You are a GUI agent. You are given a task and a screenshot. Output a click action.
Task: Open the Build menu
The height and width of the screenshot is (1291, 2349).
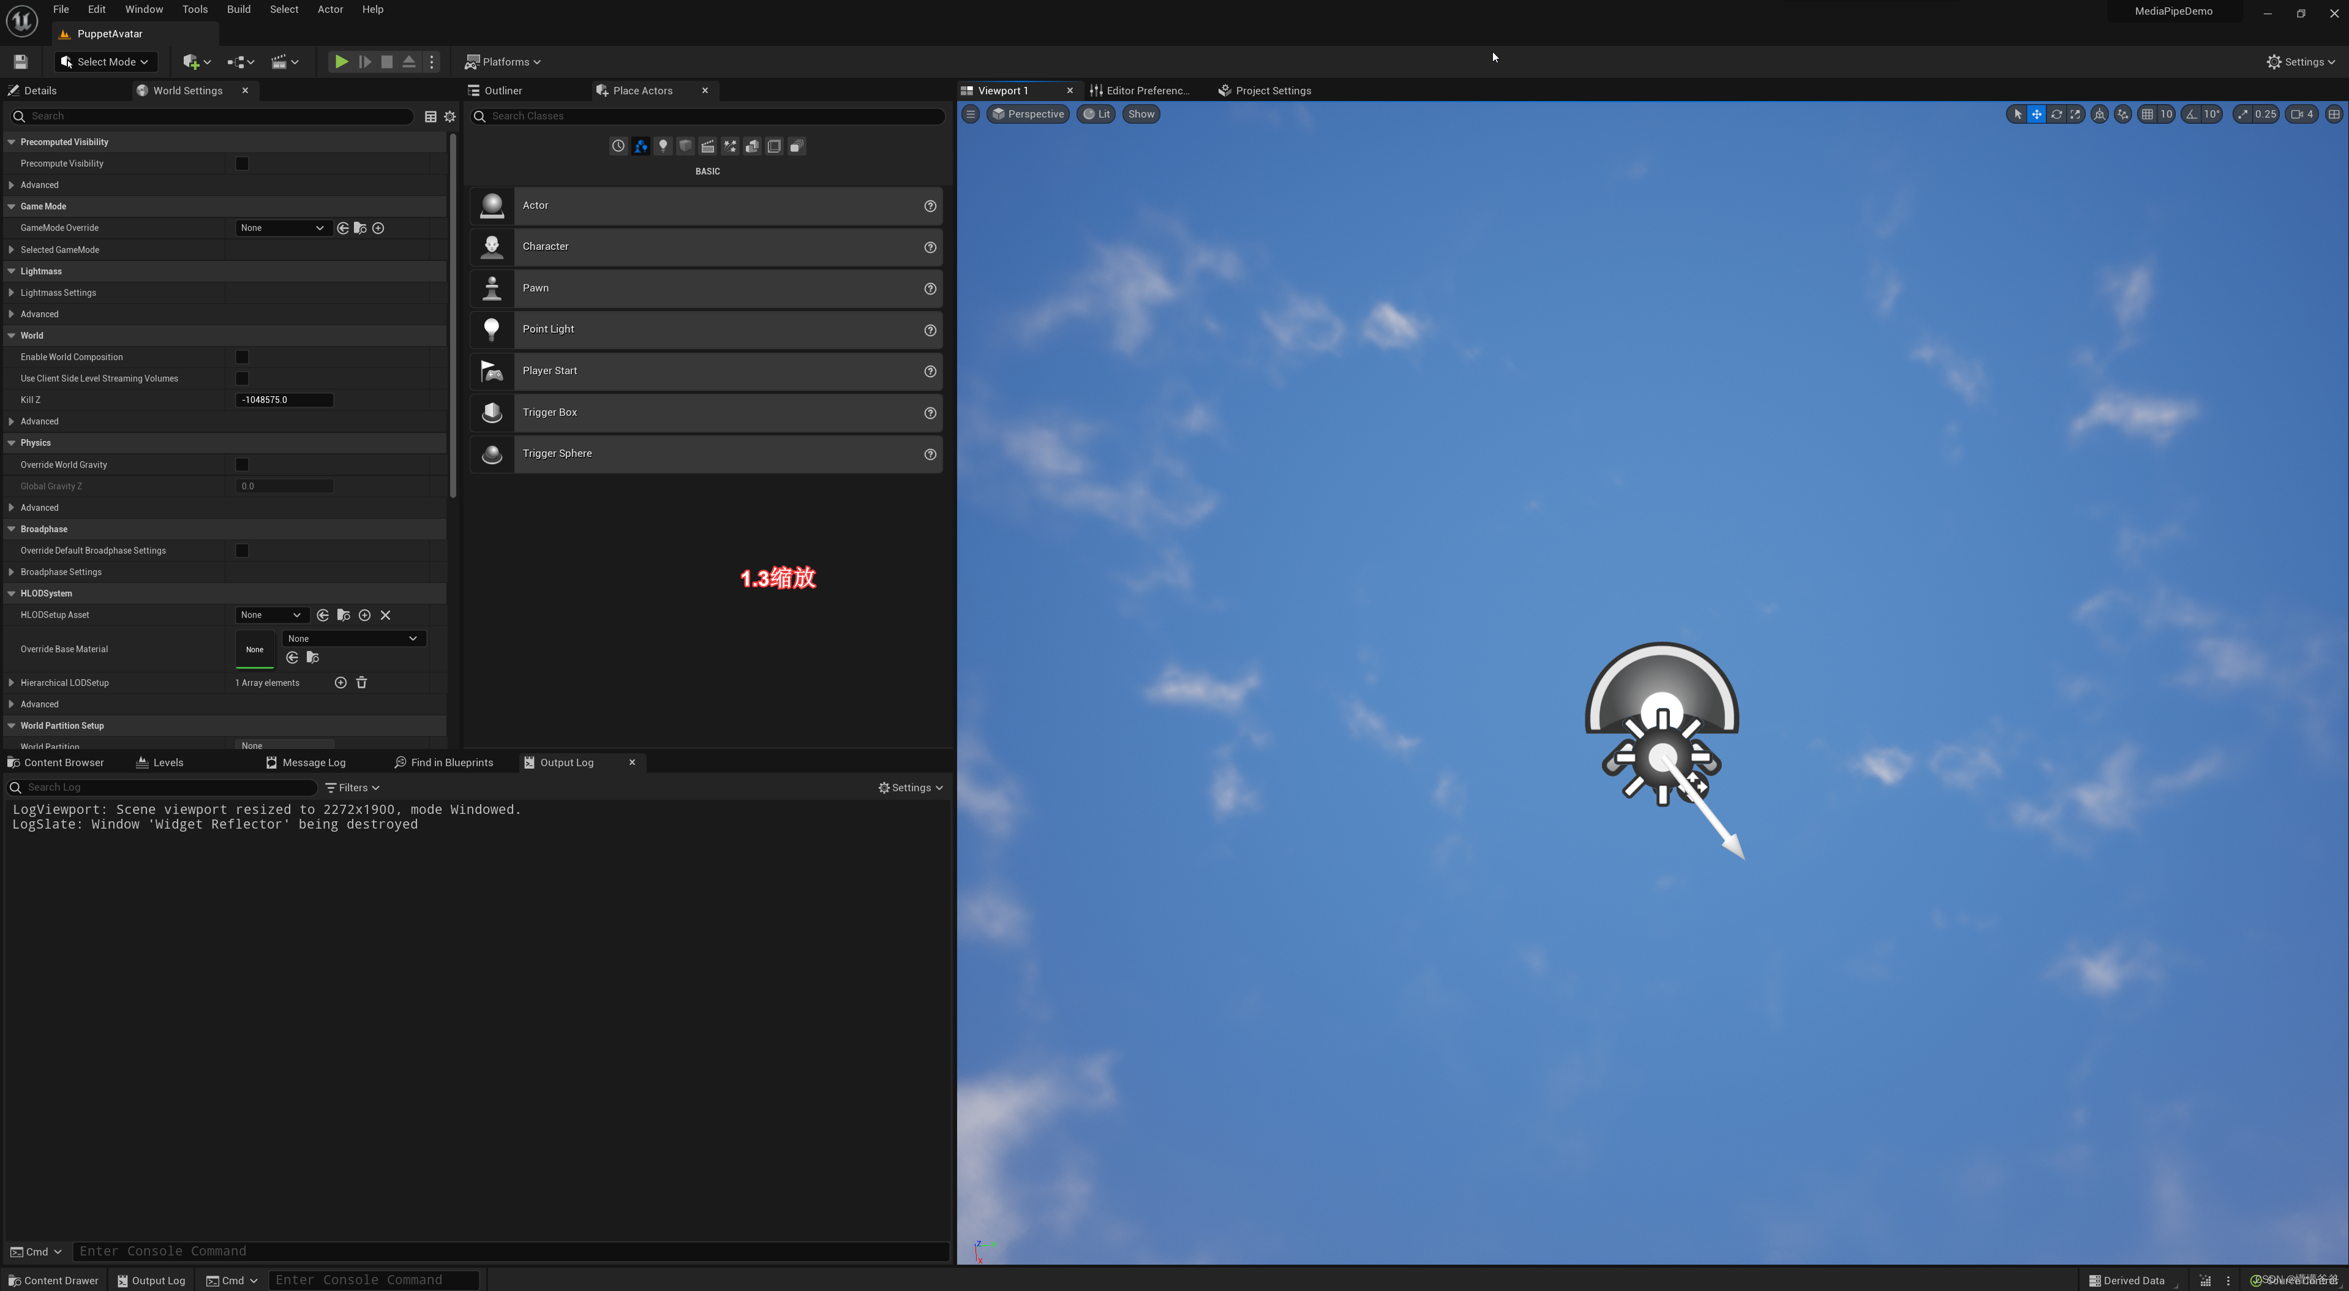(x=238, y=9)
